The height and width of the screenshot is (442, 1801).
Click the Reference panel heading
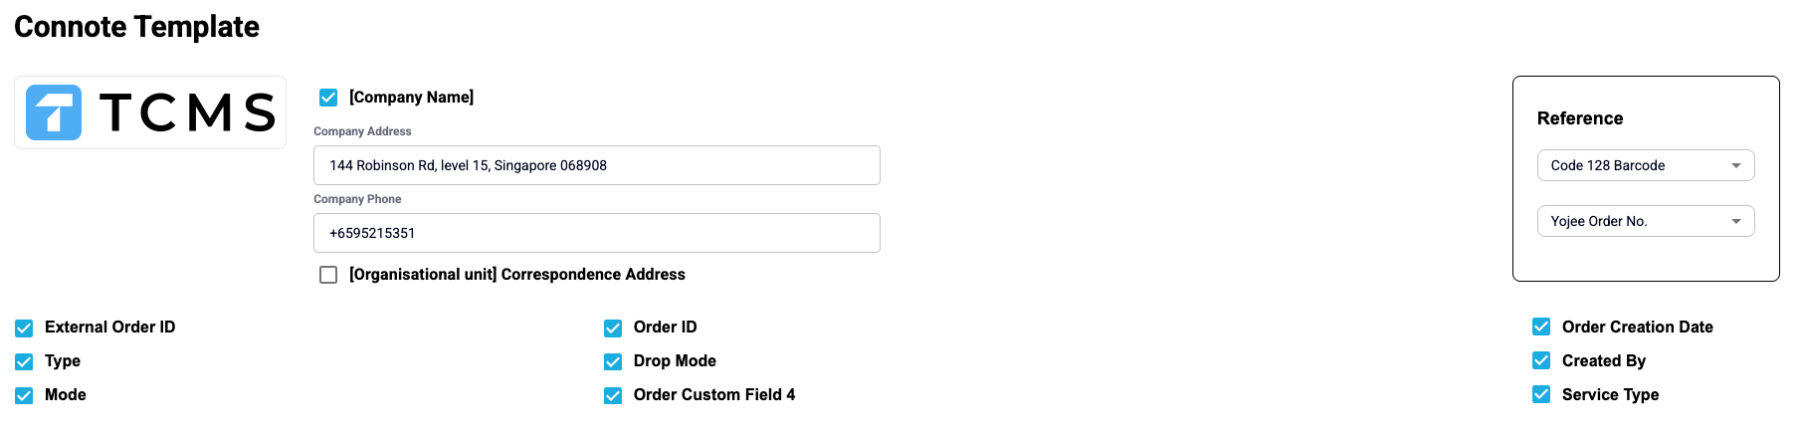(x=1579, y=118)
